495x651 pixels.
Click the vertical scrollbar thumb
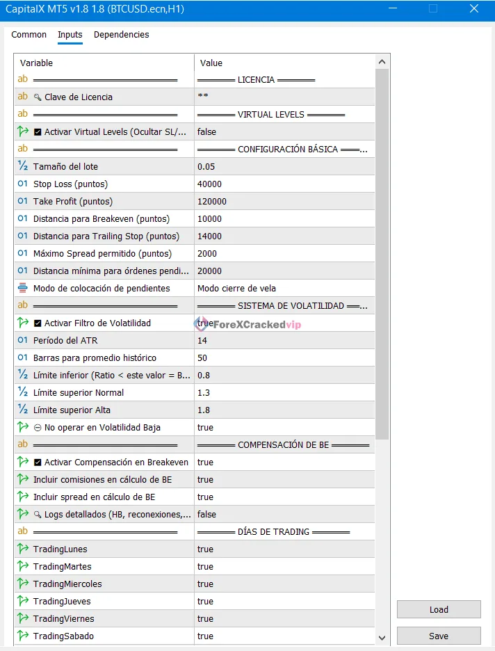tap(382, 254)
